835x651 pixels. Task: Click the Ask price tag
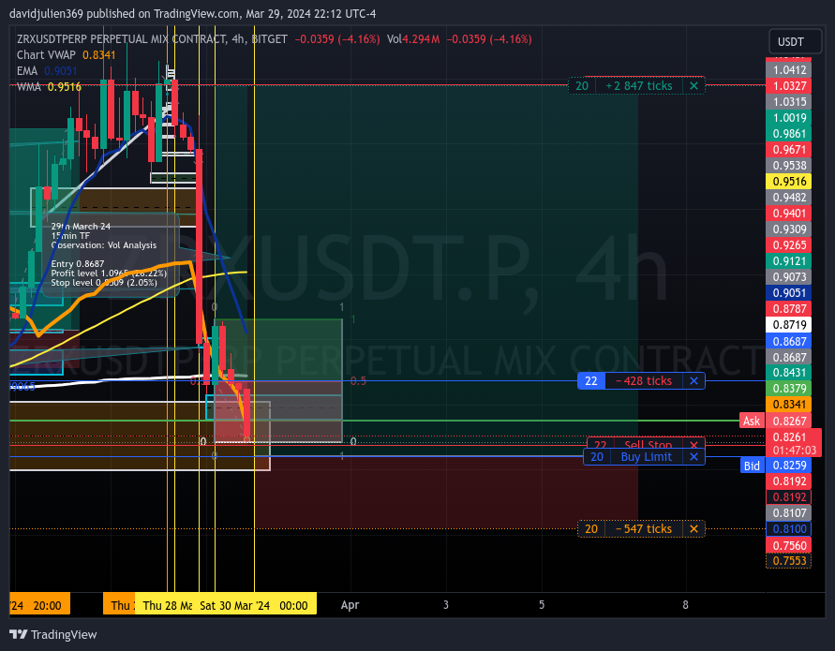pyautogui.click(x=752, y=422)
